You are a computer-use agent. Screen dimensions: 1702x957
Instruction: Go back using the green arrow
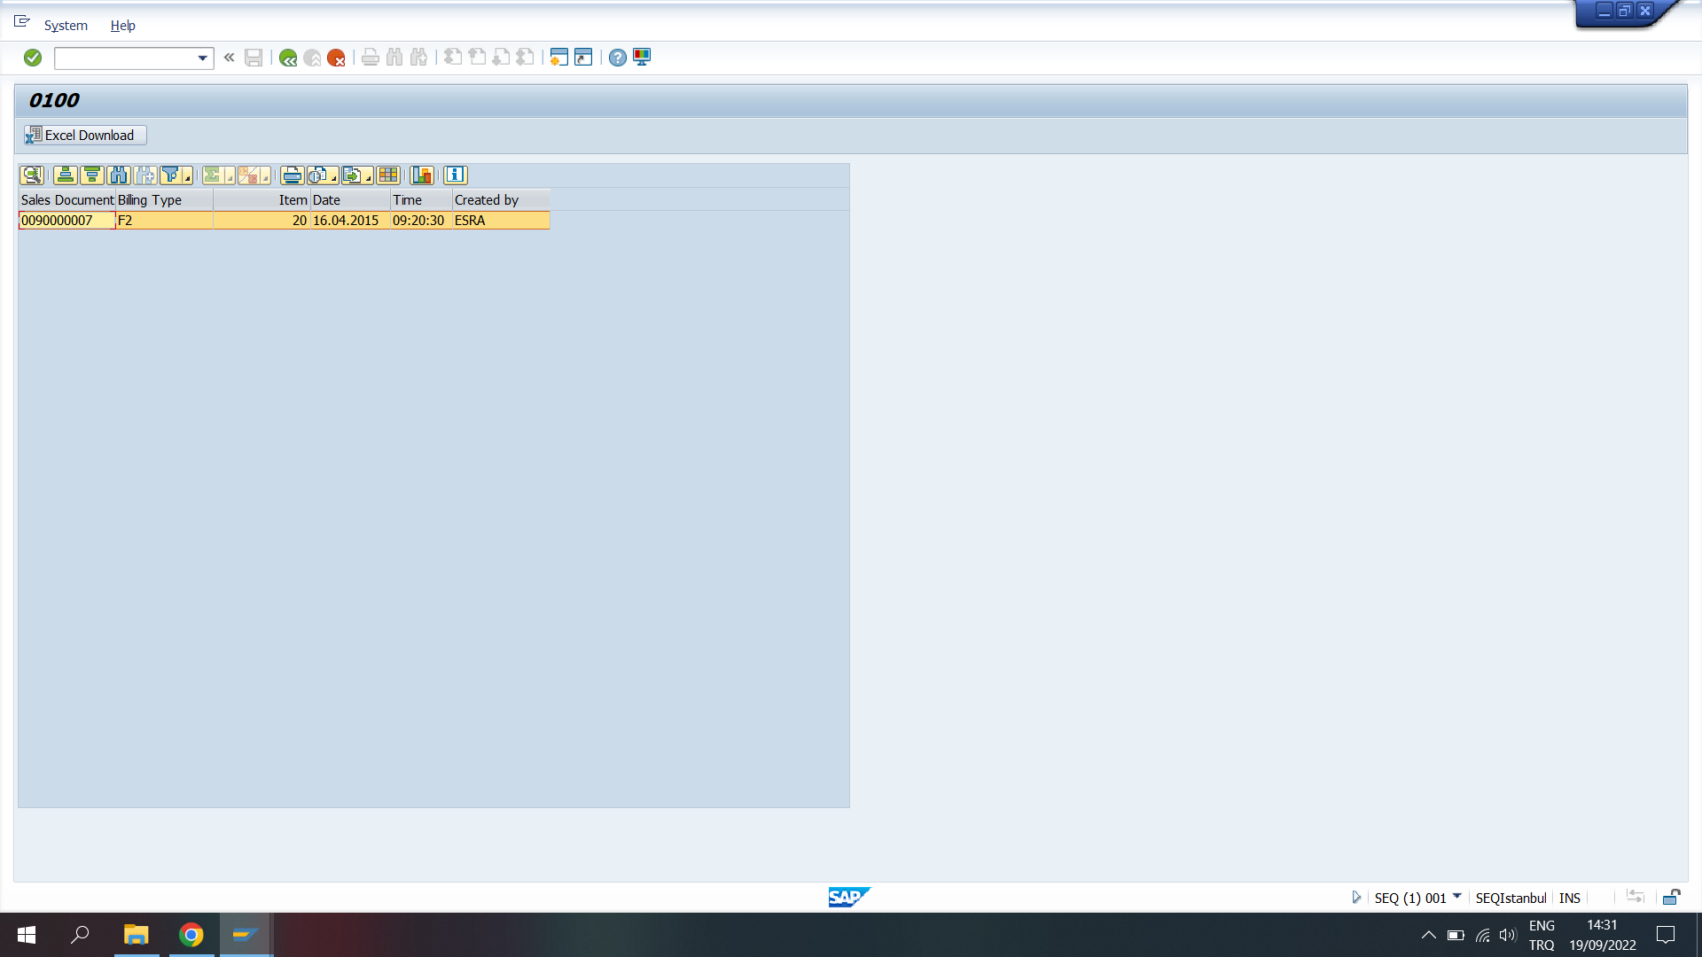click(287, 58)
